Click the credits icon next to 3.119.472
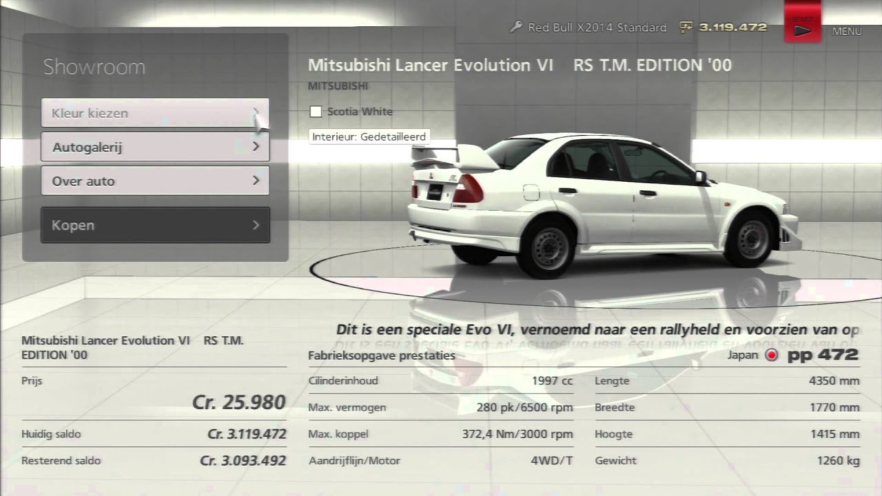Screen dimensions: 882x496 tap(686, 28)
